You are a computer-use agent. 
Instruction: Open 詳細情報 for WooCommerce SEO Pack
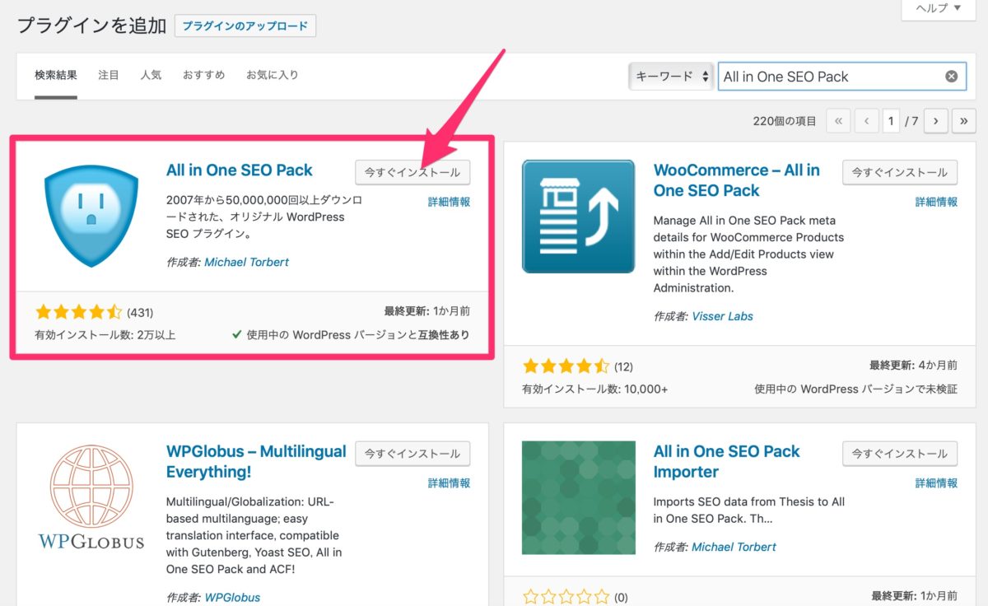click(x=937, y=202)
